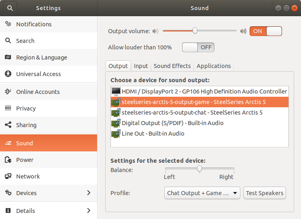Select Digital Output (S/PDIF) Built-in Audio
The image size is (301, 219).
[199, 123]
